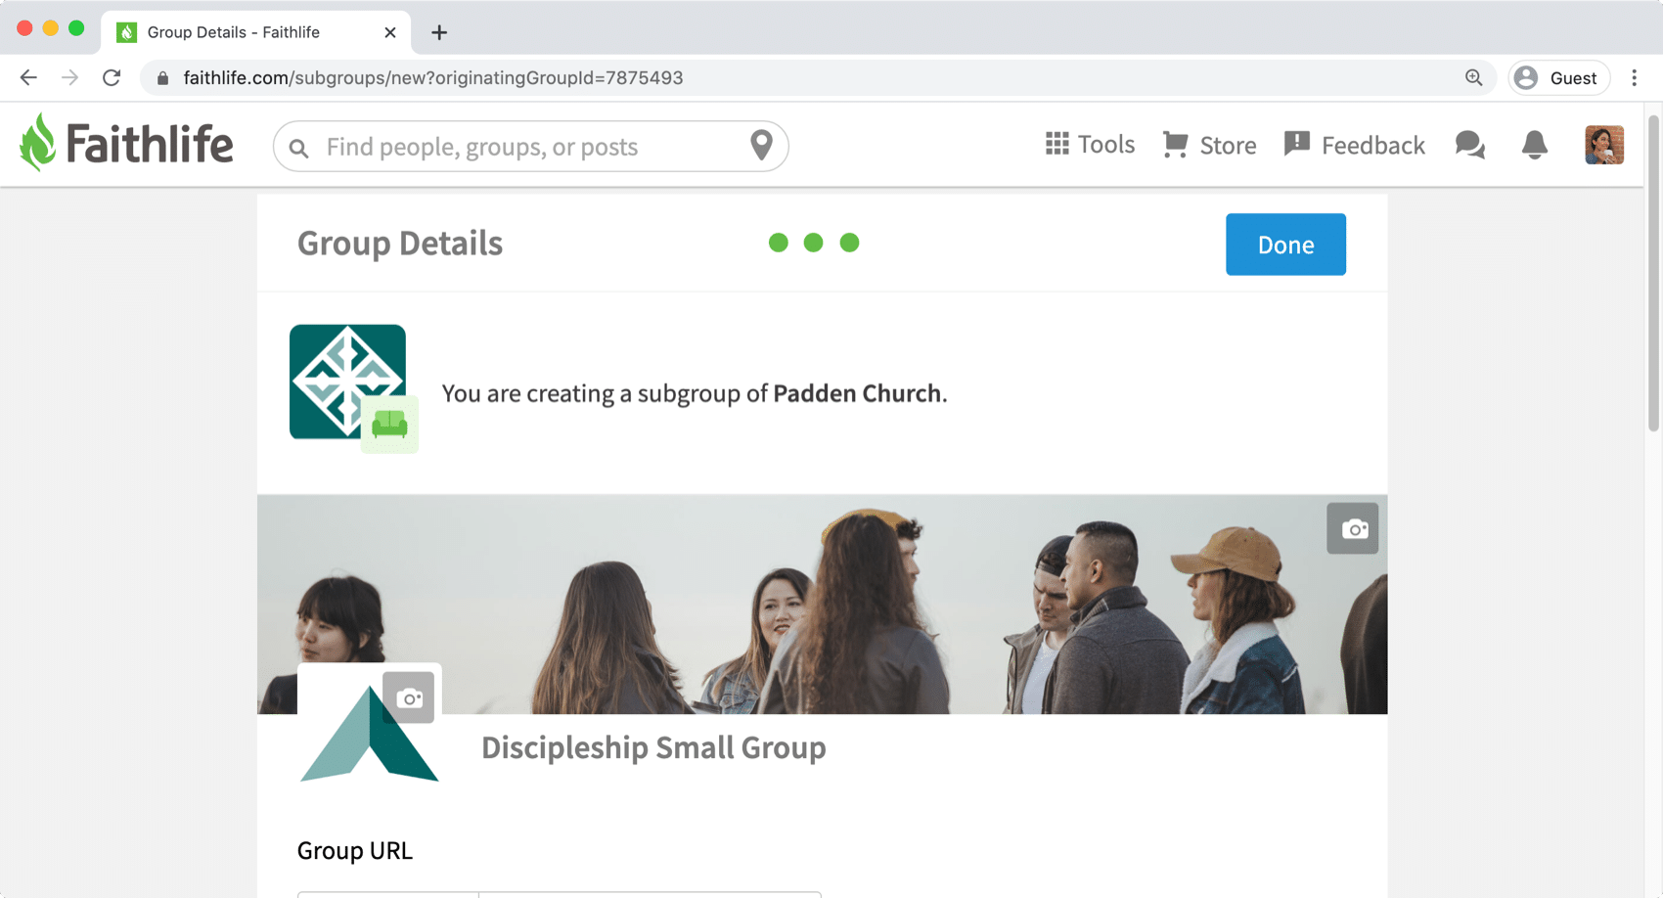Click the browser zoom magnifier icon
Image resolution: width=1663 pixels, height=898 pixels.
[1473, 77]
